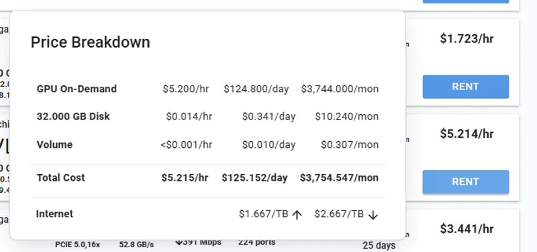
Task: Click the partial blue button at top right
Action: pos(465,1)
